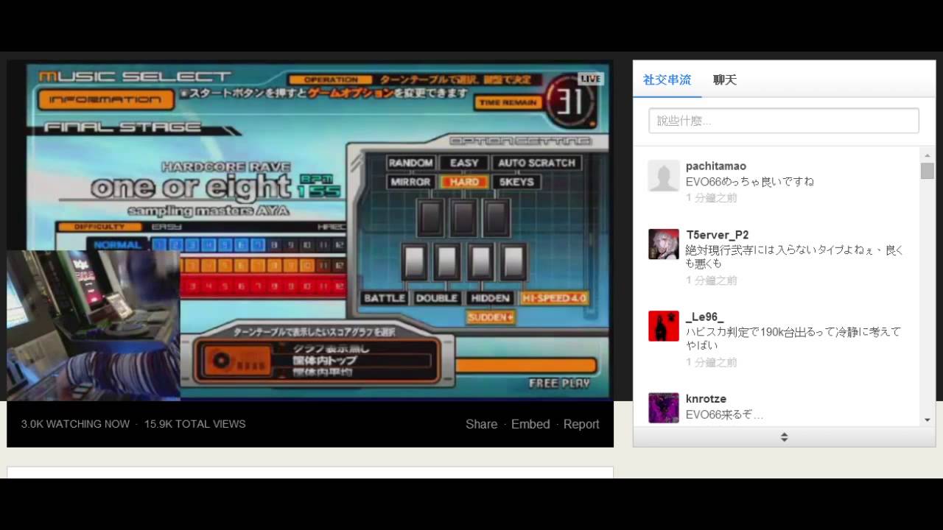The width and height of the screenshot is (943, 530).
Task: Switch to the 社交串流 tab
Action: 667,79
